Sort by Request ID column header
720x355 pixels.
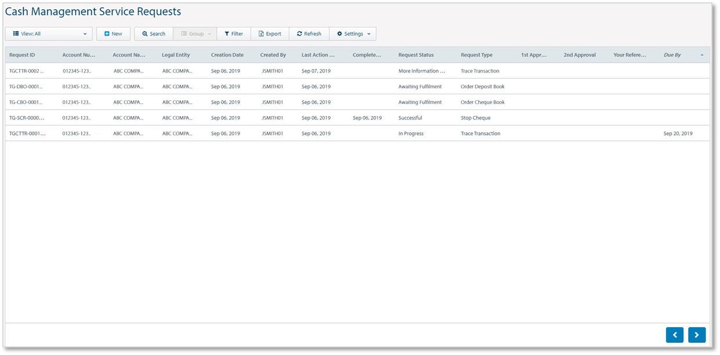click(x=22, y=55)
